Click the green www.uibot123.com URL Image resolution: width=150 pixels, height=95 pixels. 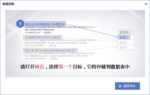tap(32, 32)
